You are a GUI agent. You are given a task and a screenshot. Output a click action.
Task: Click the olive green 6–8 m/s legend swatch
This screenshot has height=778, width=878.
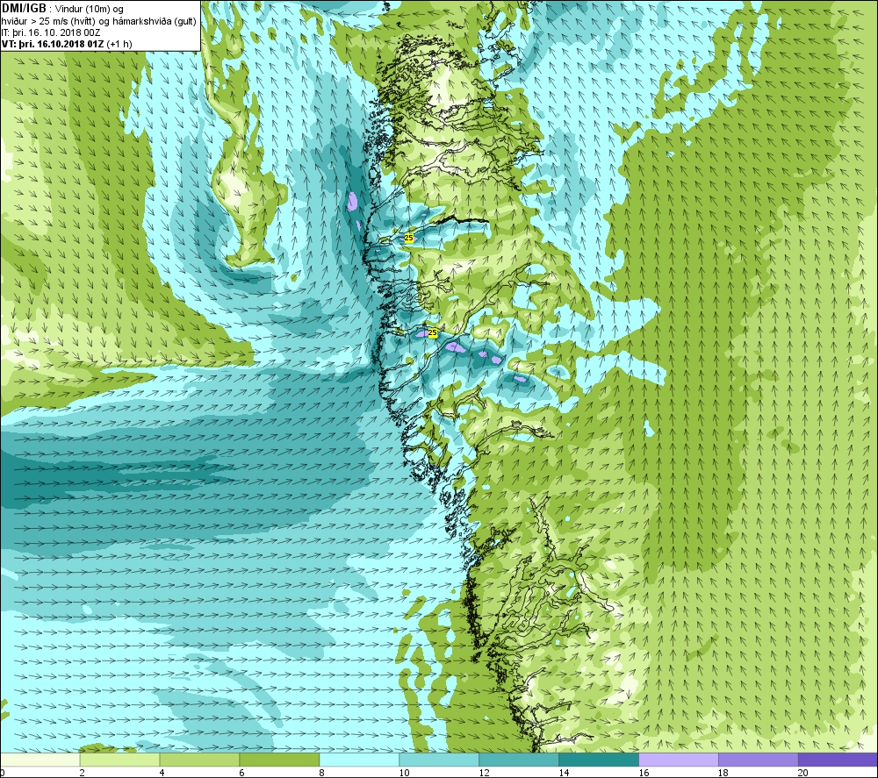click(x=279, y=760)
